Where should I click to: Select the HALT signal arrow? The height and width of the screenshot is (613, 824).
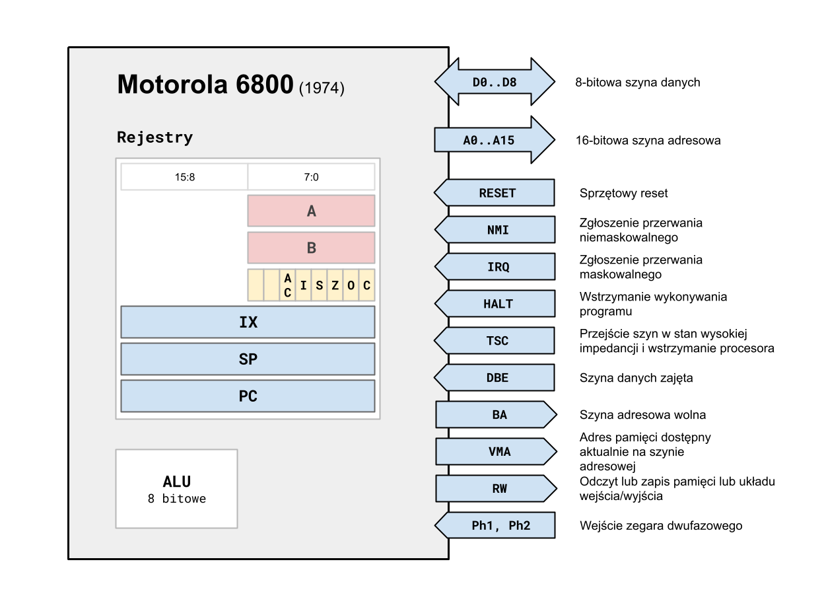click(498, 303)
